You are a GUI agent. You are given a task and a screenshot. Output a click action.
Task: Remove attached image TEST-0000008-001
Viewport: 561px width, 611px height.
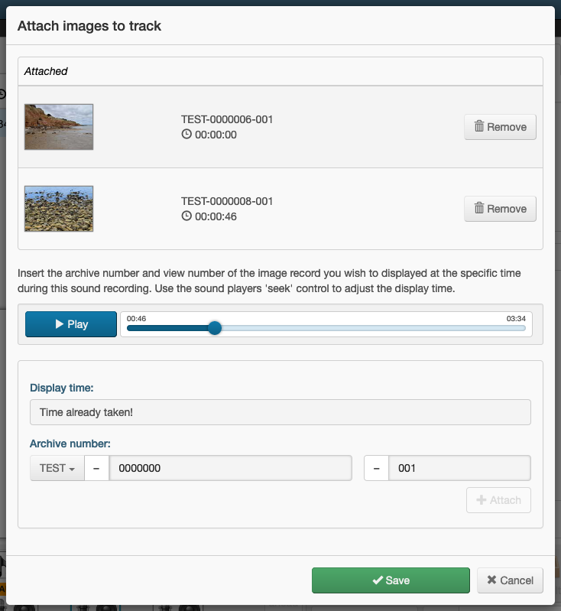(x=500, y=209)
